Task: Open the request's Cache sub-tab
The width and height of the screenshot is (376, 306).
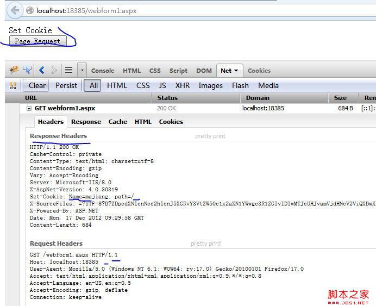Action: click(118, 122)
